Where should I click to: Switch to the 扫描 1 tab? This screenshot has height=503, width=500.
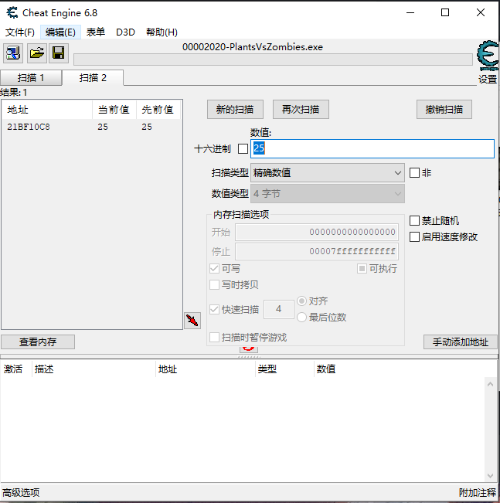tap(31, 78)
